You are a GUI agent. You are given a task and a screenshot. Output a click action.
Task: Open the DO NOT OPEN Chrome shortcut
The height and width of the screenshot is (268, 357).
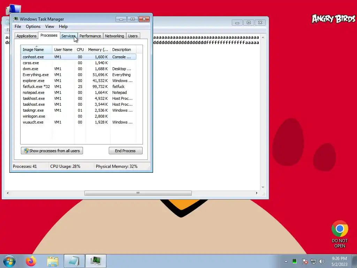coord(340,234)
